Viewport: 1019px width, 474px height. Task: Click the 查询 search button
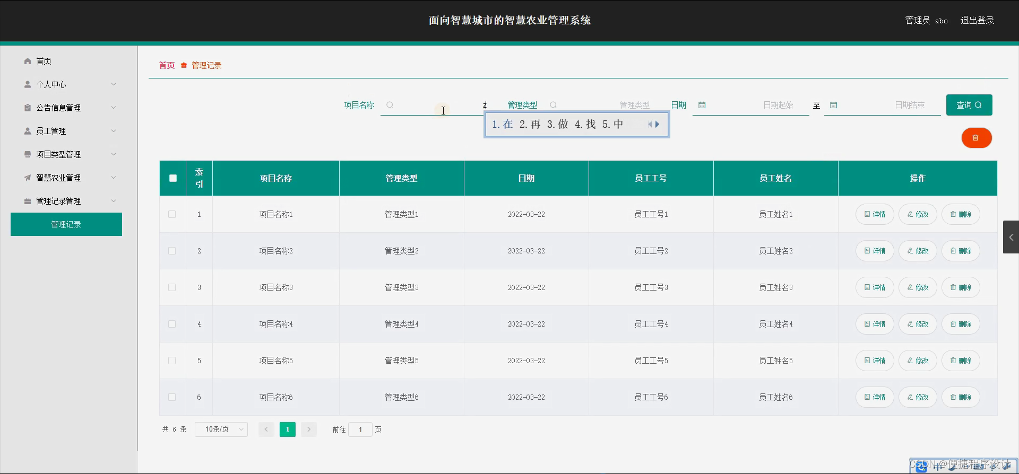(969, 106)
